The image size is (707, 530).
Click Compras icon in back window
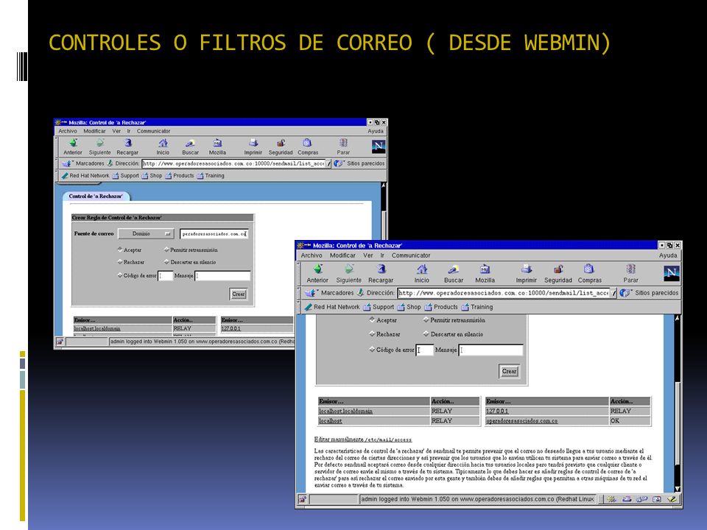coord(308,143)
